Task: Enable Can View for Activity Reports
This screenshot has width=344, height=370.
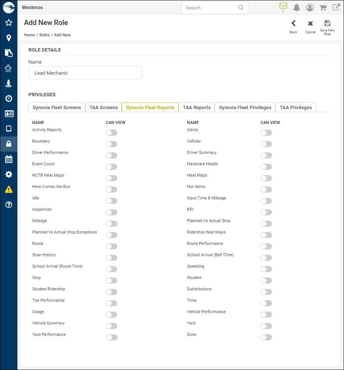Action: click(112, 133)
